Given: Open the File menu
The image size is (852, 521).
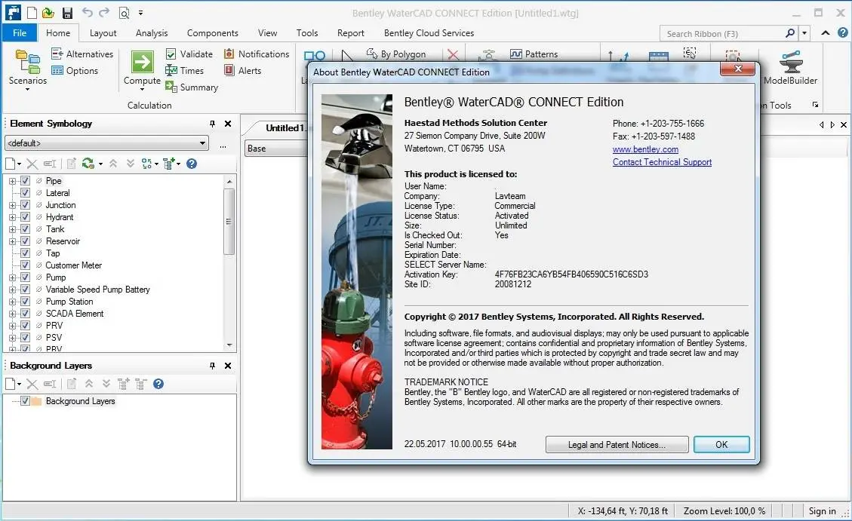Looking at the screenshot, I should (x=20, y=33).
